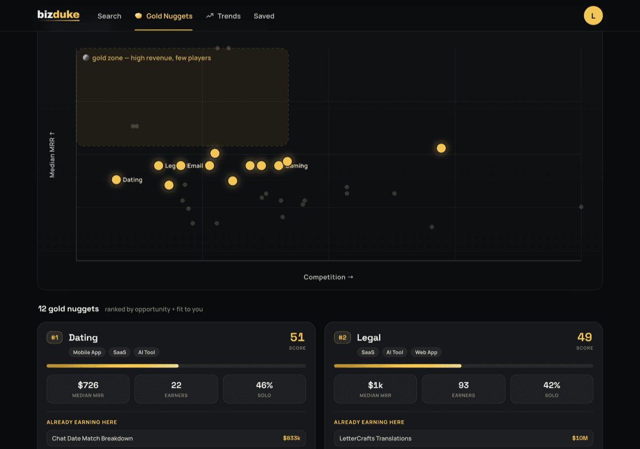The height and width of the screenshot is (449, 640).
Task: Click the Legal score value 49
Action: point(585,337)
